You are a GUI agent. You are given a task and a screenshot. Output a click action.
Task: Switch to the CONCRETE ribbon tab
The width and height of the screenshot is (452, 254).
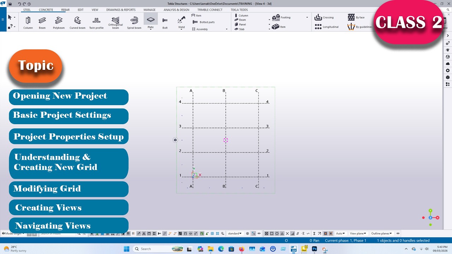tap(46, 10)
